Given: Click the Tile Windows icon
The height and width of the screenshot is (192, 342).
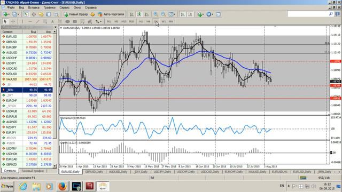Looking at the screenshot, I should tap(171, 14).
